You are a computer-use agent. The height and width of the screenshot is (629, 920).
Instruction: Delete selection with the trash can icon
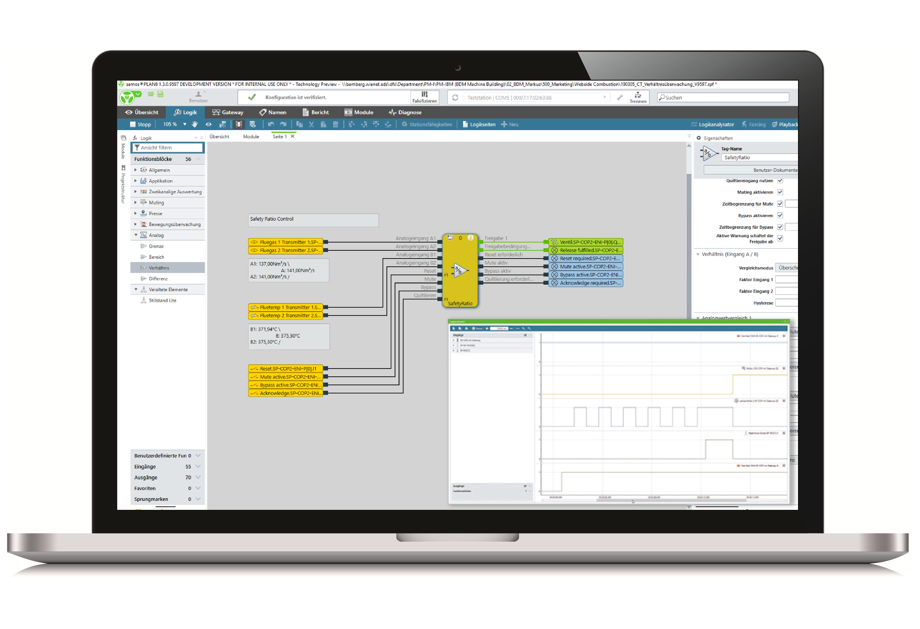[336, 124]
